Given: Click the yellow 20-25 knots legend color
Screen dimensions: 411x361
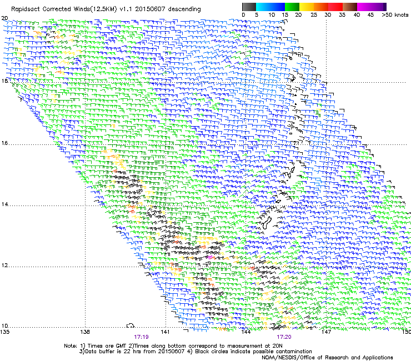Looking at the screenshot, I should tap(307, 7).
